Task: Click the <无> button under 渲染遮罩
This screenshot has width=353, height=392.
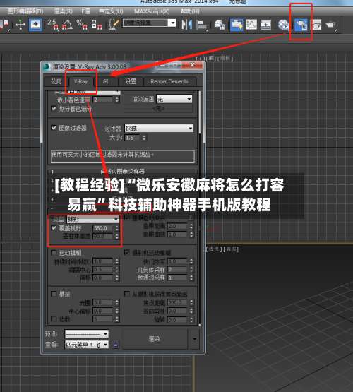Action: coord(158,109)
